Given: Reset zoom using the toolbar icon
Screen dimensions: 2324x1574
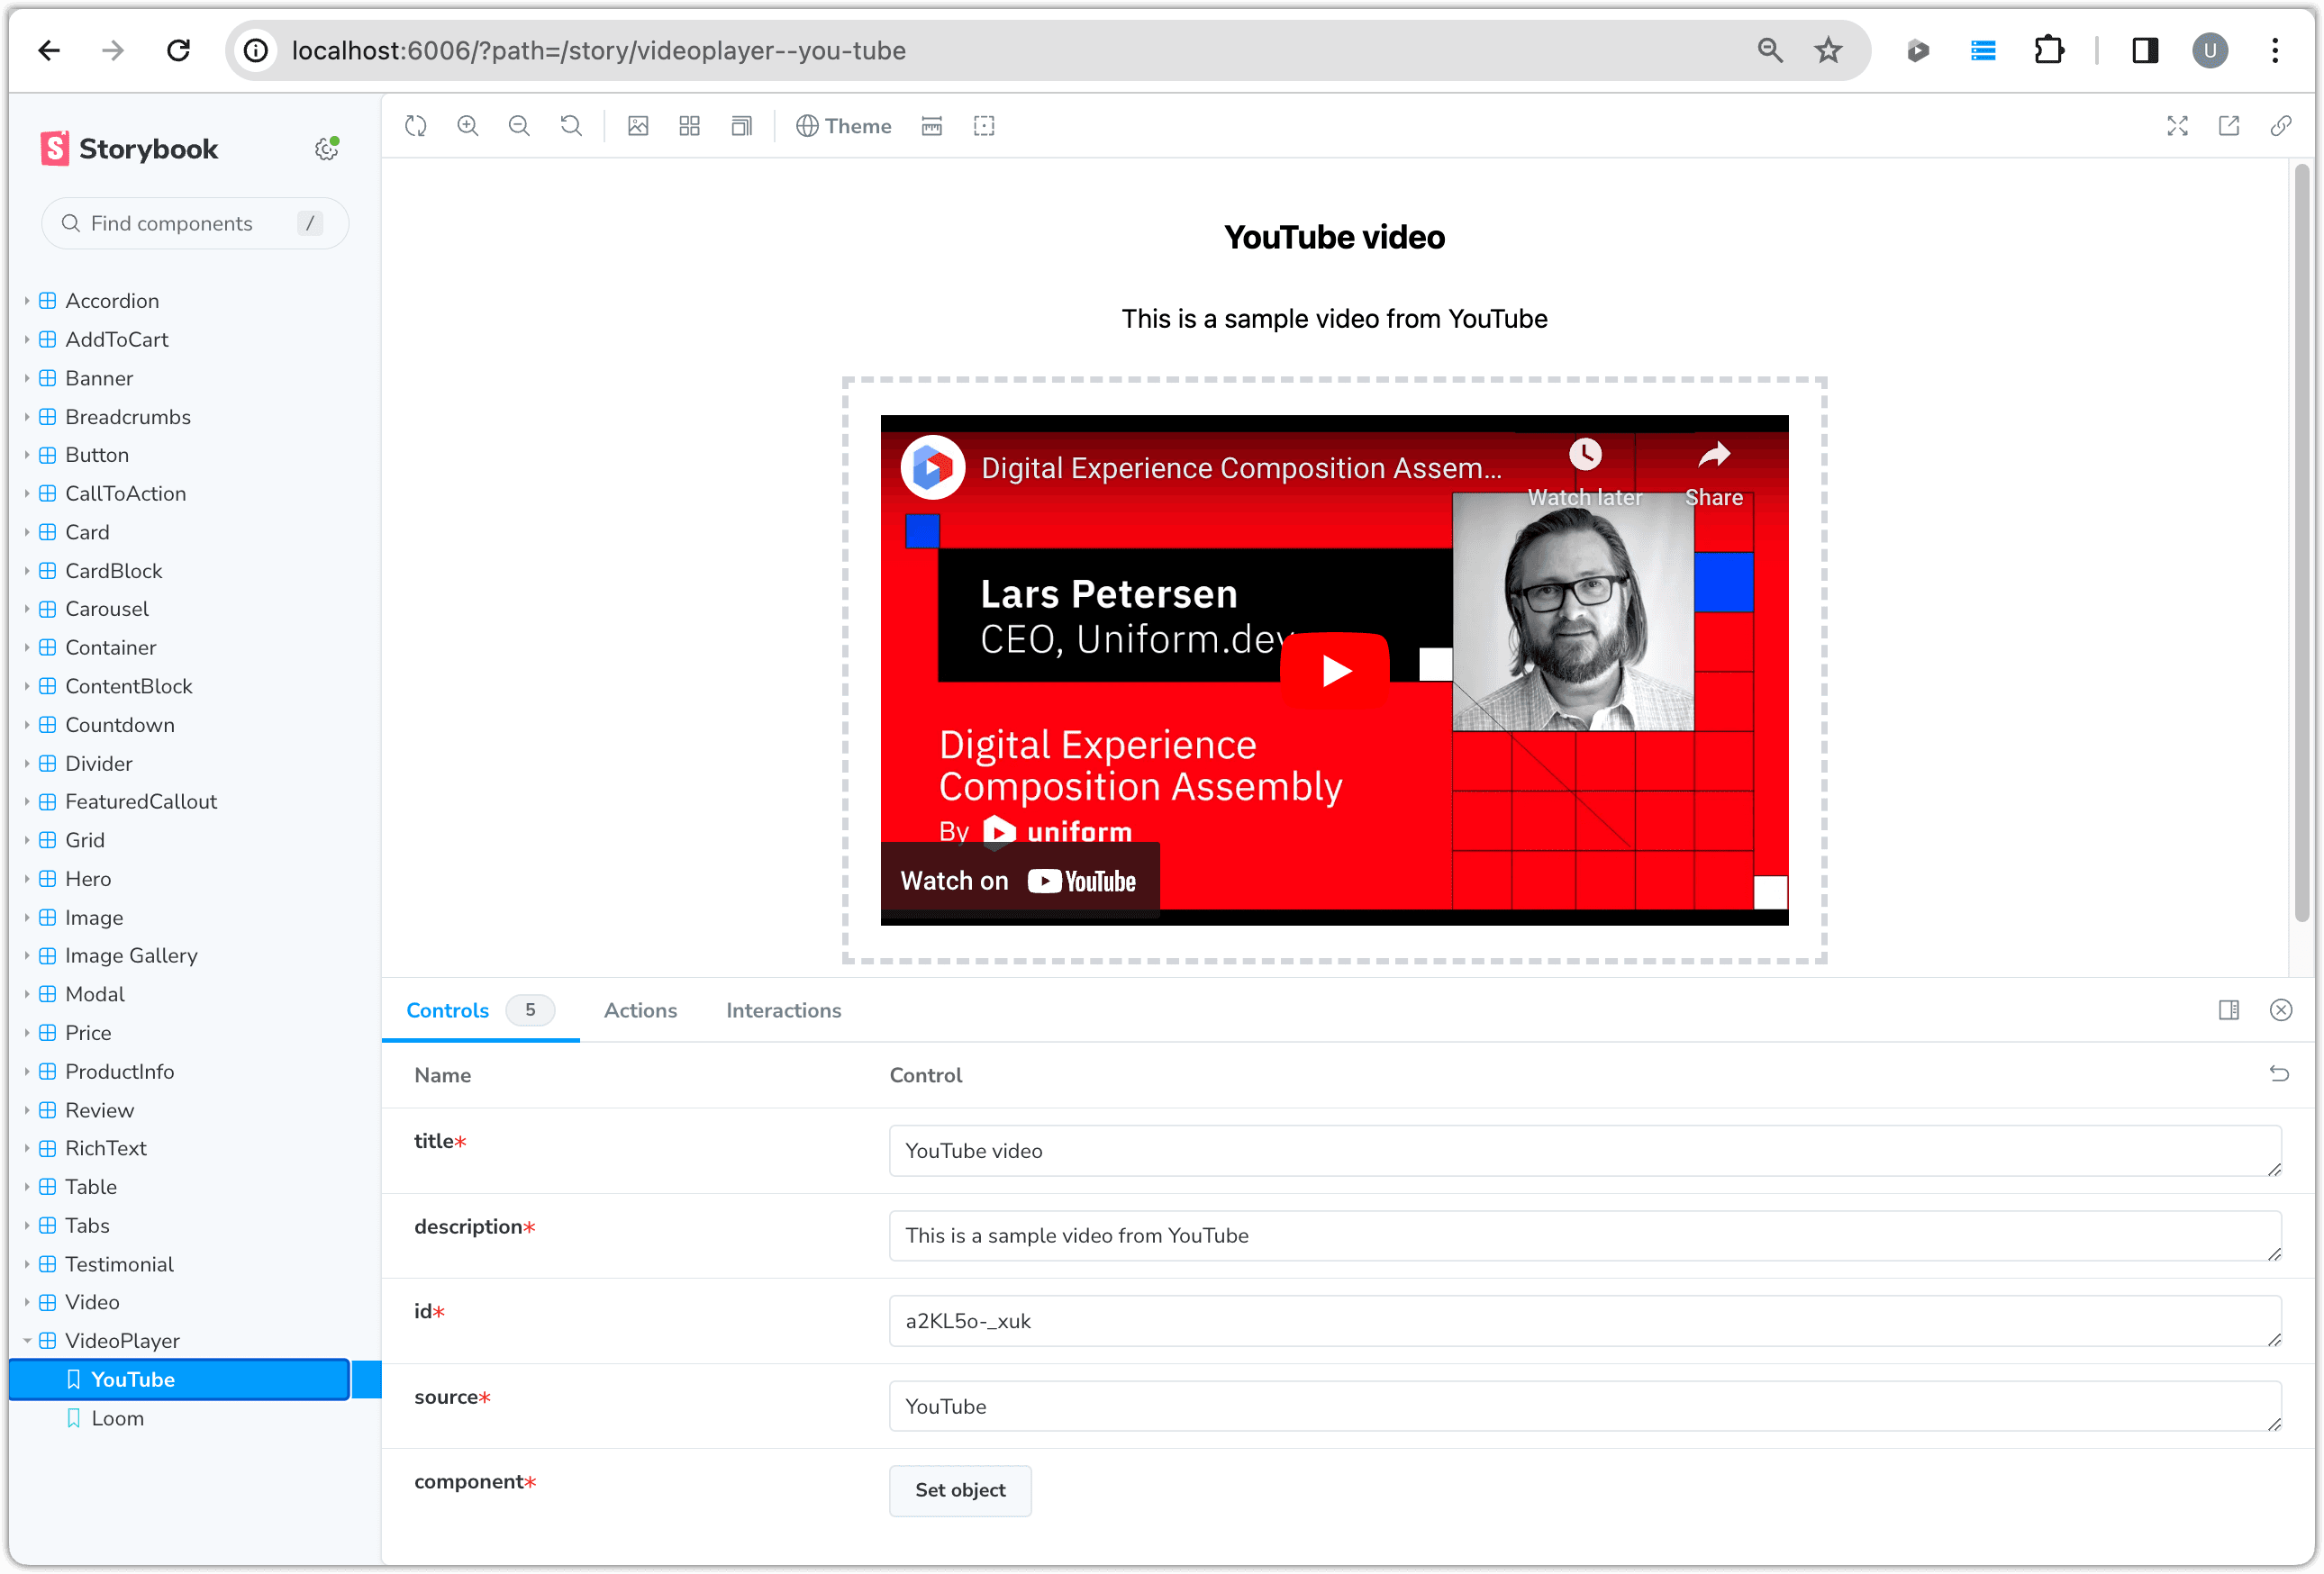Looking at the screenshot, I should pyautogui.click(x=571, y=126).
